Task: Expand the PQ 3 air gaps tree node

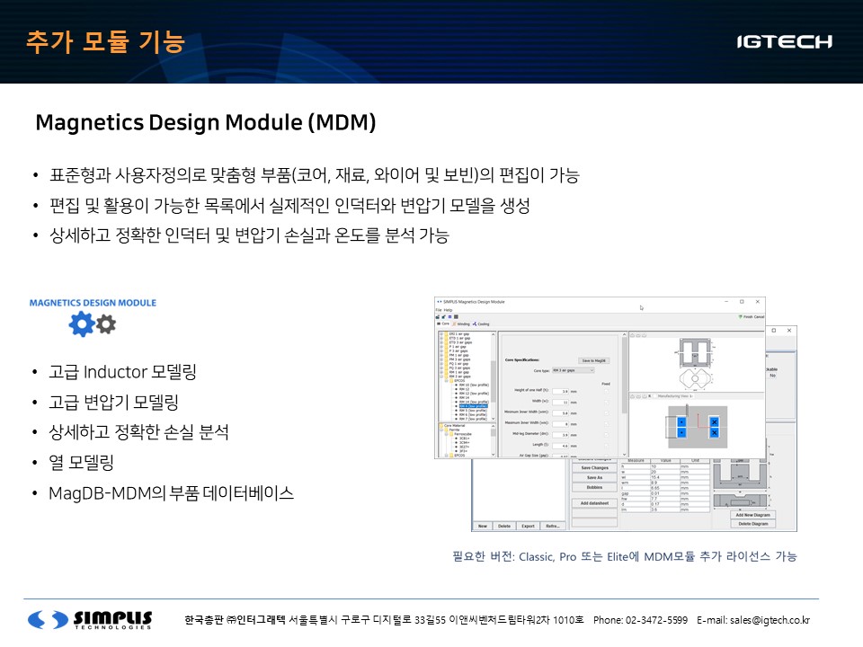Action: [441, 368]
